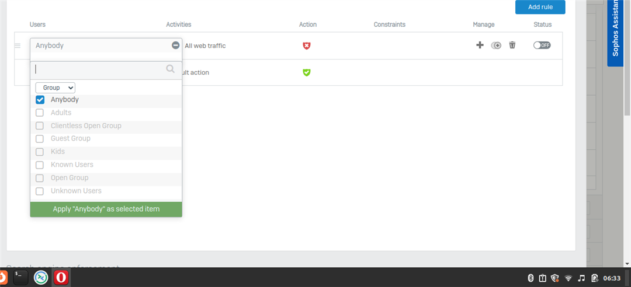Enable the Known Users checkbox

[x=40, y=165]
